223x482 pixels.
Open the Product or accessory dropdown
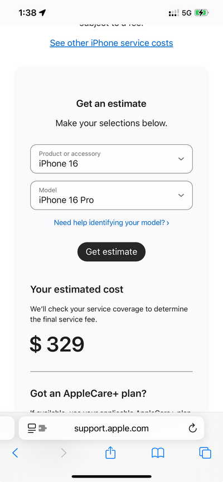(x=111, y=159)
